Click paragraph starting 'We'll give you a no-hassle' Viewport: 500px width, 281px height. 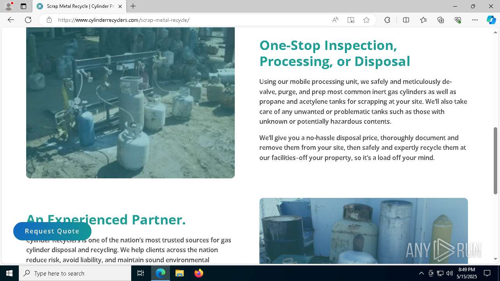(x=363, y=148)
